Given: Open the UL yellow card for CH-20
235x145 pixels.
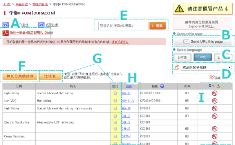Looking at the screenshot, I should [x=215, y=129].
